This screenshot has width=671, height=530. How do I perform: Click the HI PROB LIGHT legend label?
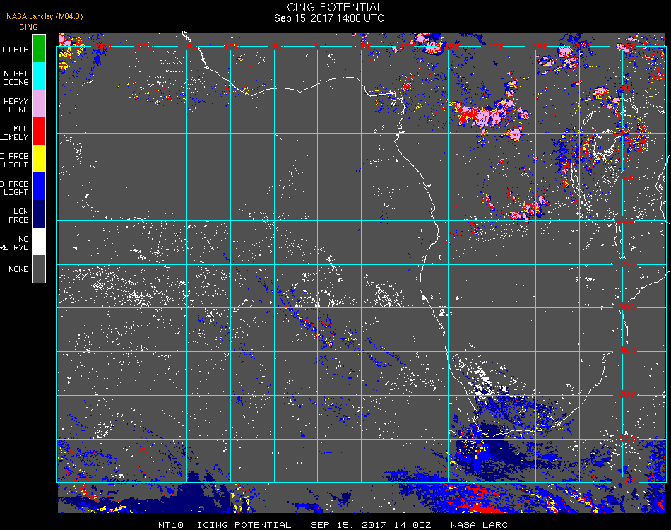pyautogui.click(x=15, y=160)
